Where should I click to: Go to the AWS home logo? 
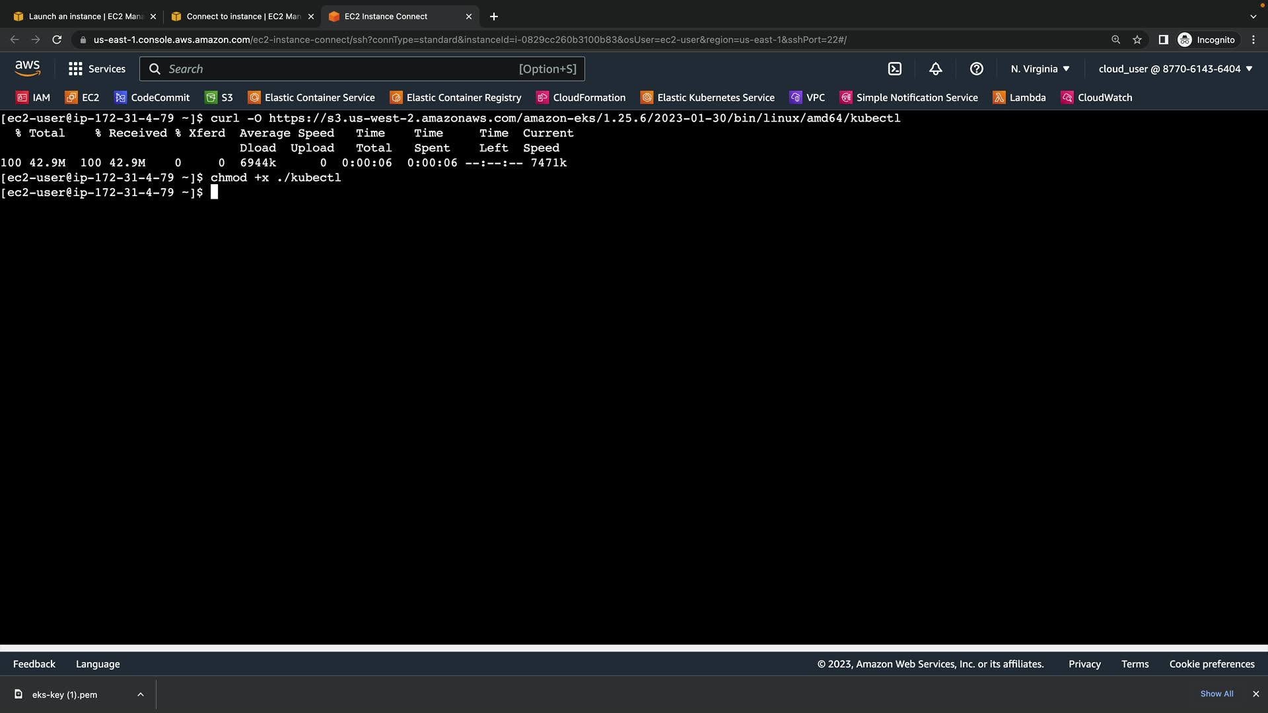point(28,68)
